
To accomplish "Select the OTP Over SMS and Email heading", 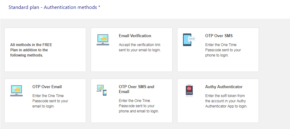I will tap(137, 89).
